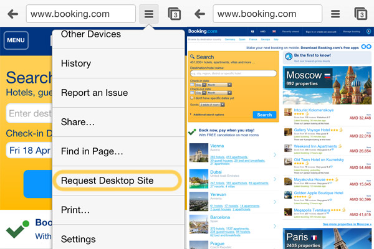Click the language flag icon in desktop header

click(x=274, y=32)
